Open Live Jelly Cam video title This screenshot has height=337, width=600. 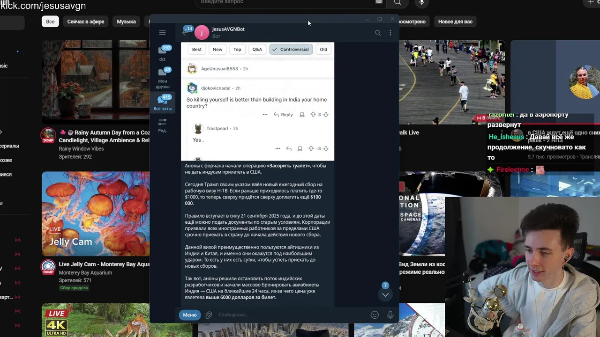[x=104, y=264]
